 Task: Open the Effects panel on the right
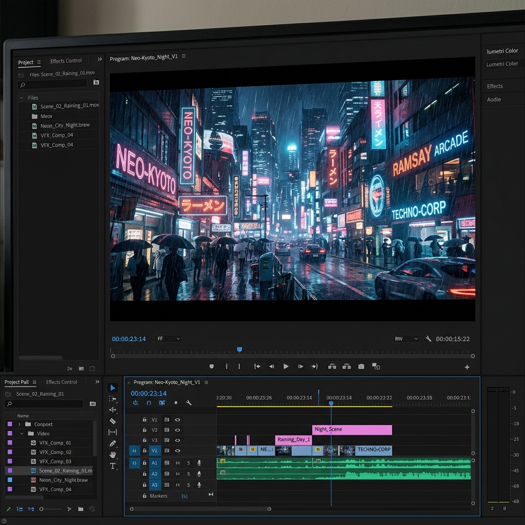pos(495,86)
